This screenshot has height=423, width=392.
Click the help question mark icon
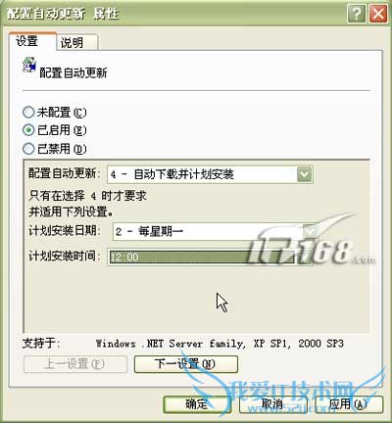pyautogui.click(x=357, y=14)
